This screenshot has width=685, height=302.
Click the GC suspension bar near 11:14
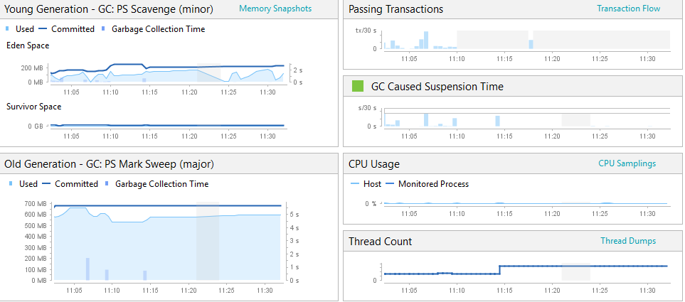pos(498,121)
